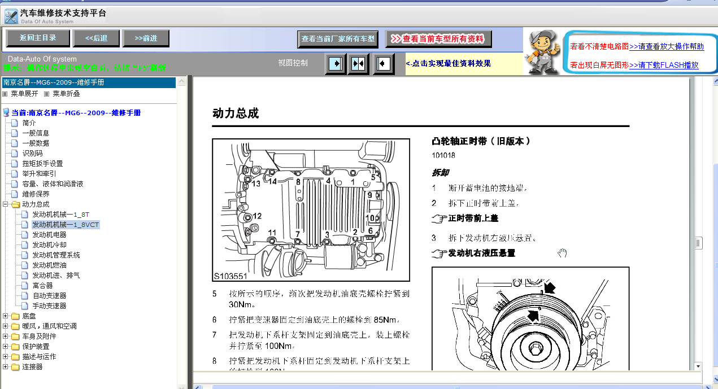The width and height of the screenshot is (718, 389).
Task: Open 扭矩扳手设置 document
Action: click(42, 164)
